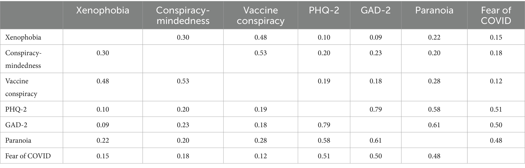The width and height of the screenshot is (525, 168).
Task: Select the 0.48 value in Xenophobia row
Action: click(x=260, y=37)
